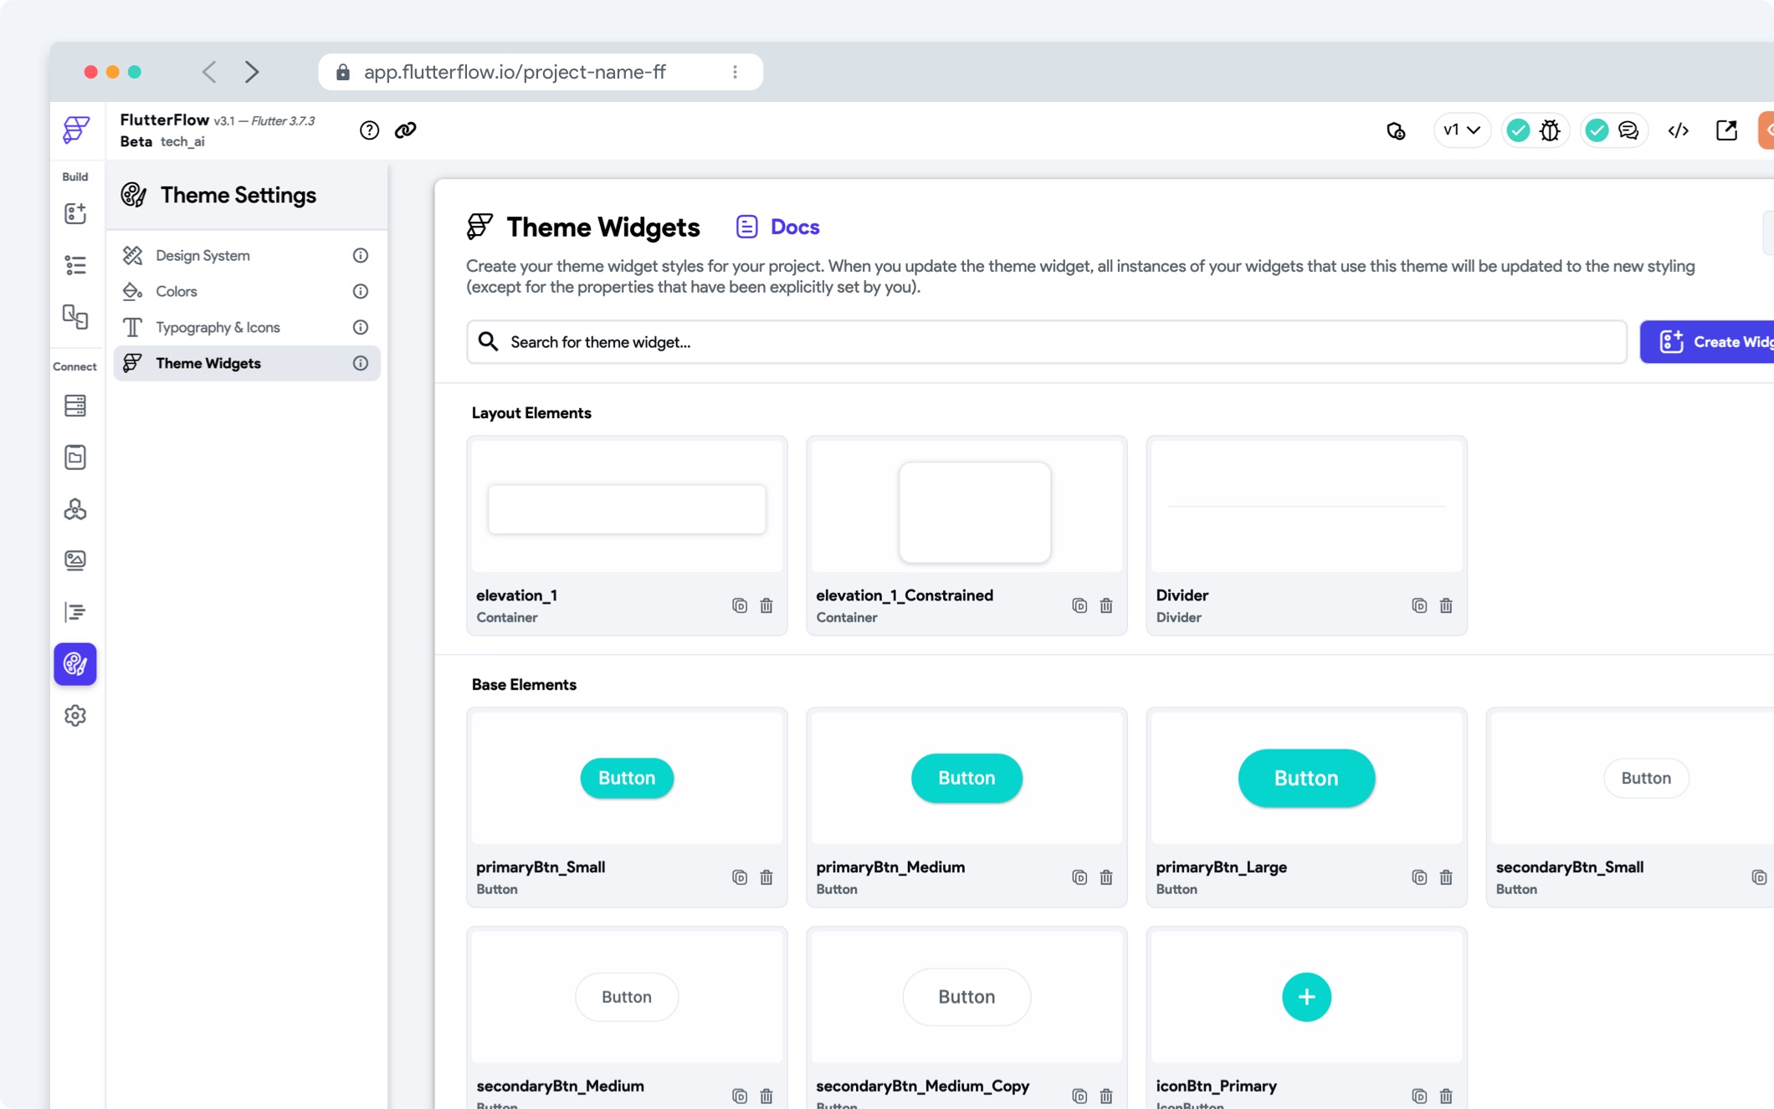
Task: Expand the v1 version dropdown
Action: [1462, 130]
